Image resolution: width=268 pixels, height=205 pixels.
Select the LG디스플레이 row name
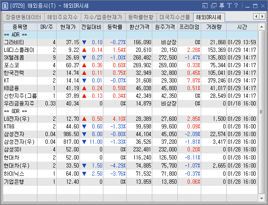[x=19, y=50]
